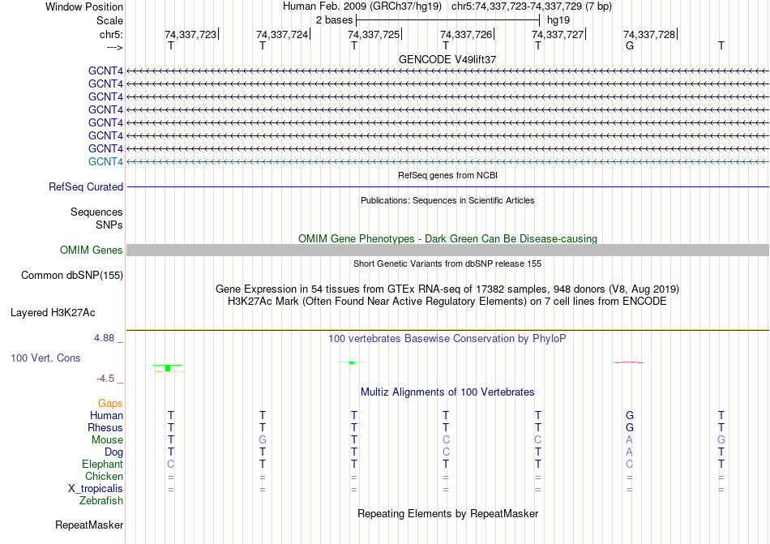Click the topmost GCNT4 transcript label
Image resolution: width=770 pixels, height=544 pixels.
105,71
